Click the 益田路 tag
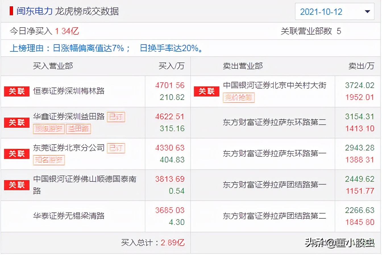The height and width of the screenshot is (255, 382). tap(78, 129)
